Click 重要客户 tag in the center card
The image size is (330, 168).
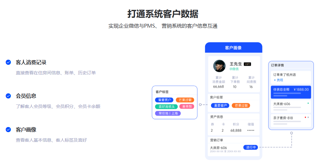click(x=220, y=105)
